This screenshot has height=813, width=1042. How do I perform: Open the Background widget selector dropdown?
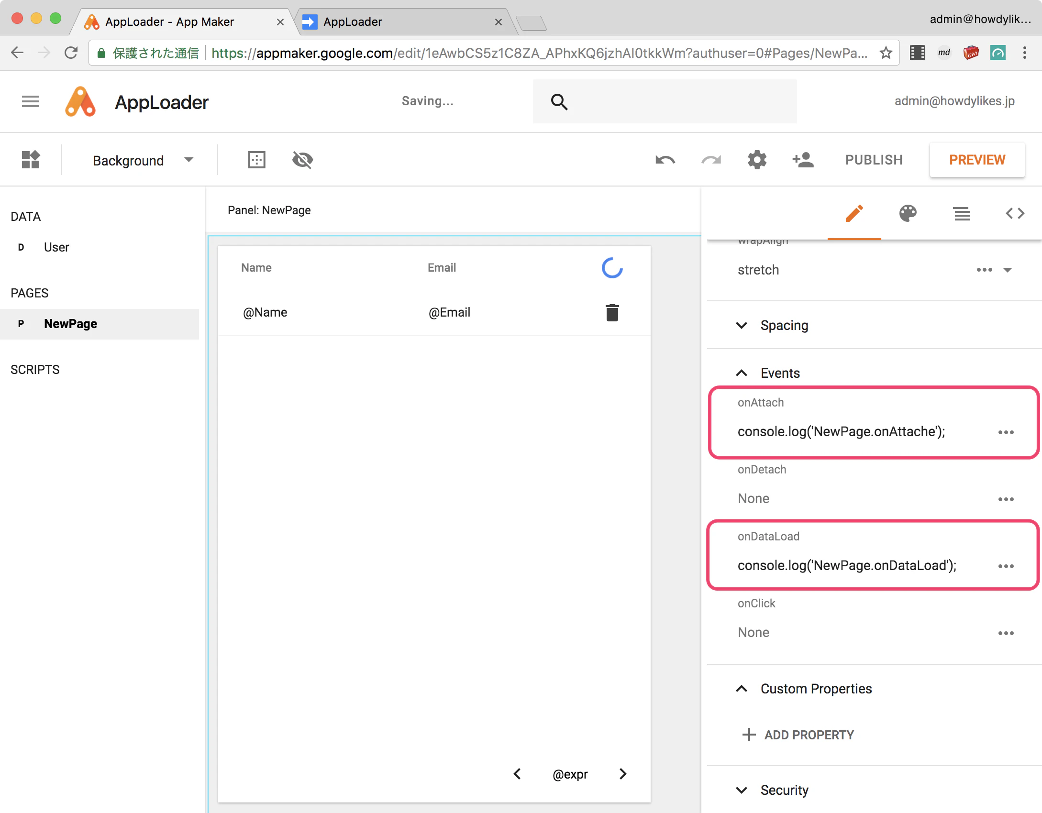(143, 160)
